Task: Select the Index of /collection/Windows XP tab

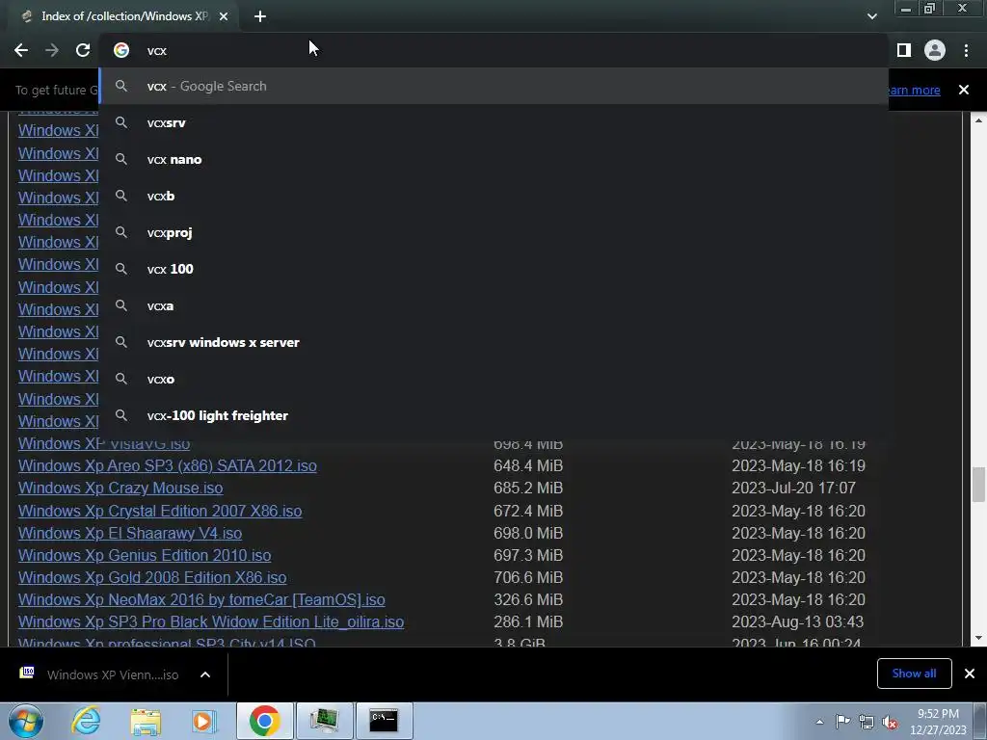Action: 122,16
